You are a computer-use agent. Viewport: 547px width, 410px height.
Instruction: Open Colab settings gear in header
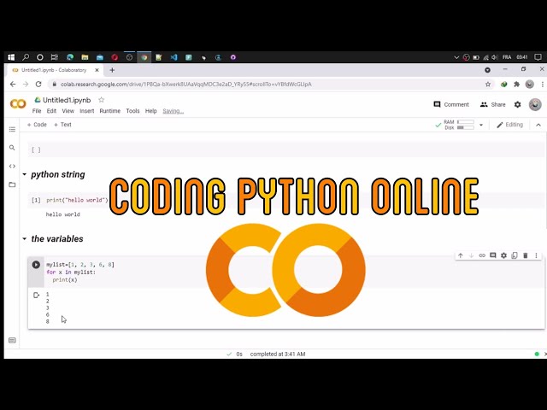(518, 104)
